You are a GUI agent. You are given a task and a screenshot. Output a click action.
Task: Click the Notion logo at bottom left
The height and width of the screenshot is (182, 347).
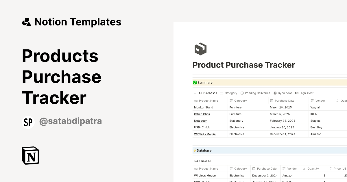[x=30, y=155]
